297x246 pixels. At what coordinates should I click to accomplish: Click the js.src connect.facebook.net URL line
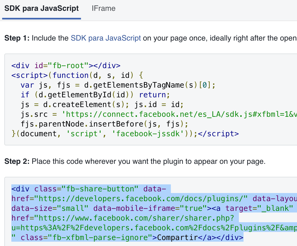(159, 114)
